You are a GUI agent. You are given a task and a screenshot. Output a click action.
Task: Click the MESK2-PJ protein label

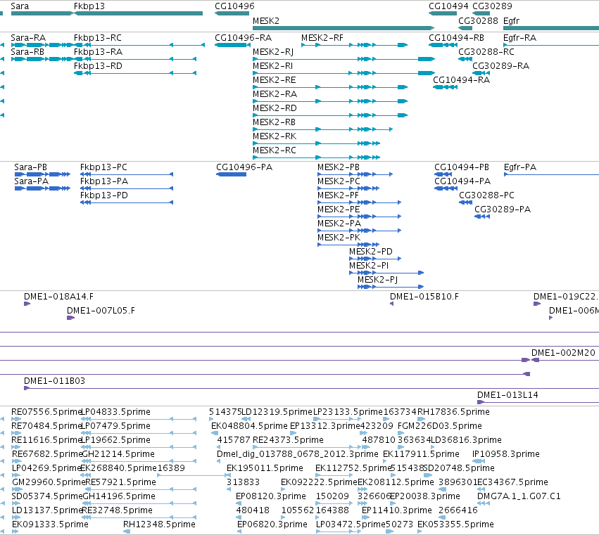tap(377, 280)
